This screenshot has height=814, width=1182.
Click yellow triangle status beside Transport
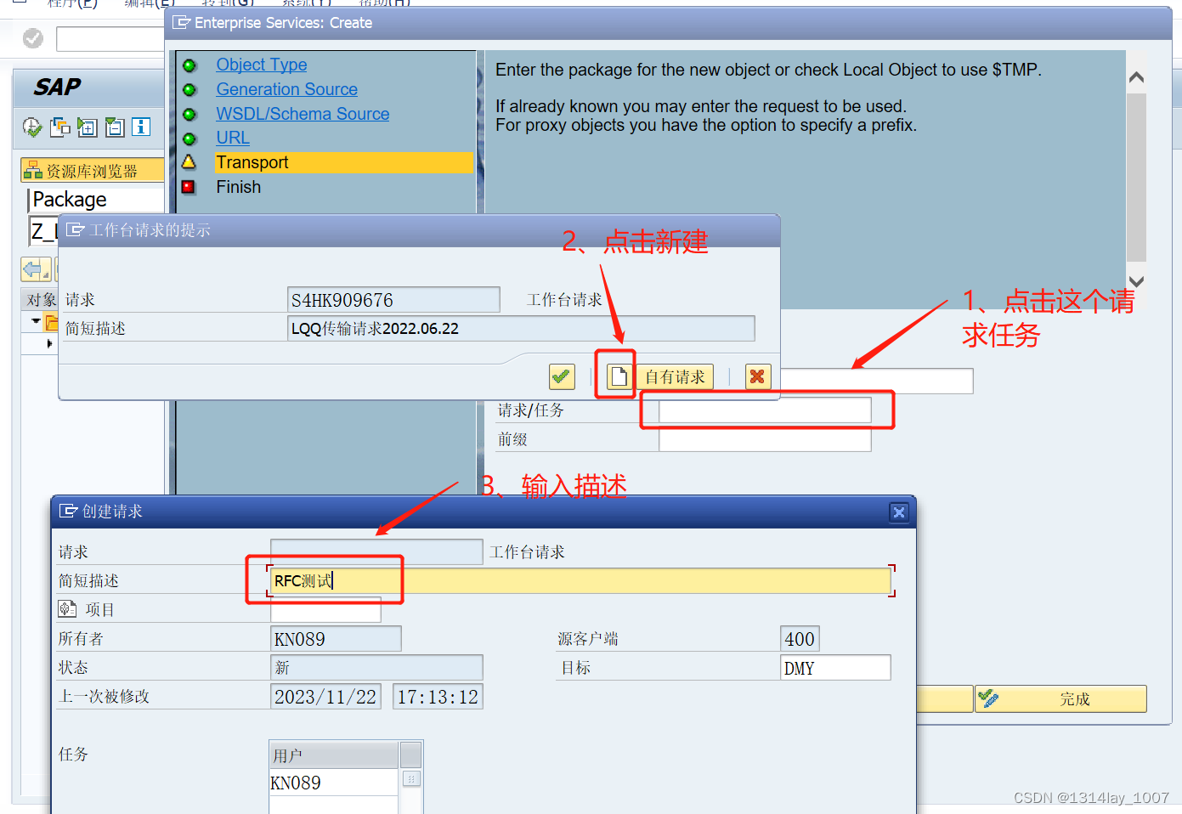click(189, 161)
